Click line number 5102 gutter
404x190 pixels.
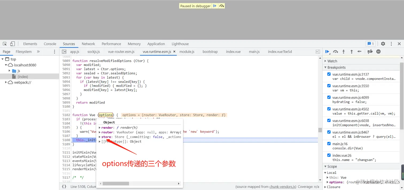coord(66,115)
